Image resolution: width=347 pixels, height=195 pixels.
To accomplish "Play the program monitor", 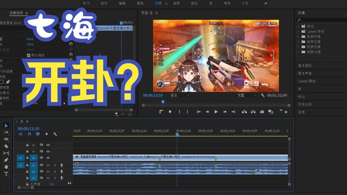I will click(216, 112).
